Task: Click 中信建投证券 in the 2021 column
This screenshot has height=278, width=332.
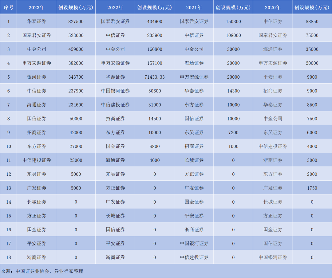Action: coord(194,257)
